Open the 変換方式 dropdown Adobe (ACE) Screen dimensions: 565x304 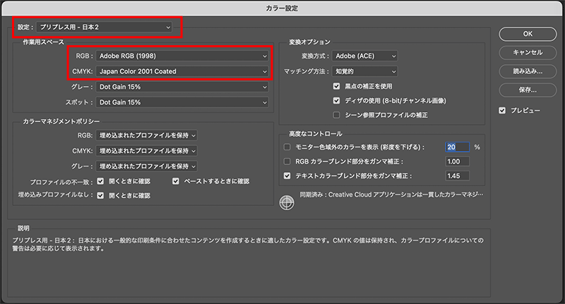coord(364,56)
